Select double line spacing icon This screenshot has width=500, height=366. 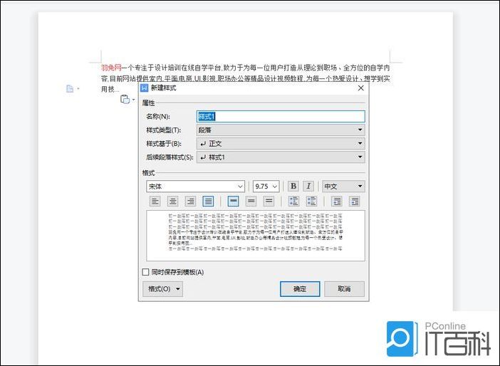269,202
